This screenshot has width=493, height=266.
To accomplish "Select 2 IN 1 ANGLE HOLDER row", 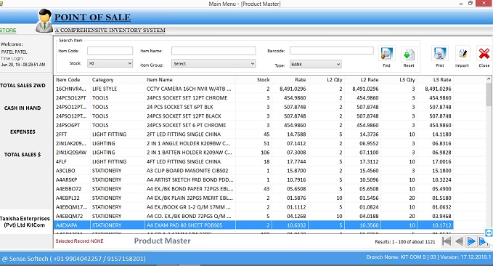I will pos(253,143).
